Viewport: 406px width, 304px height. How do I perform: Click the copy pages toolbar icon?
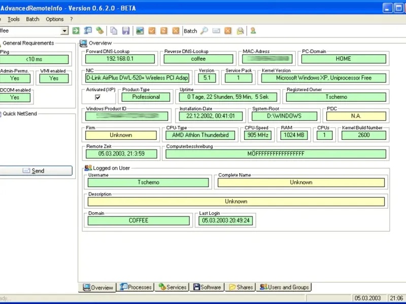point(114,31)
